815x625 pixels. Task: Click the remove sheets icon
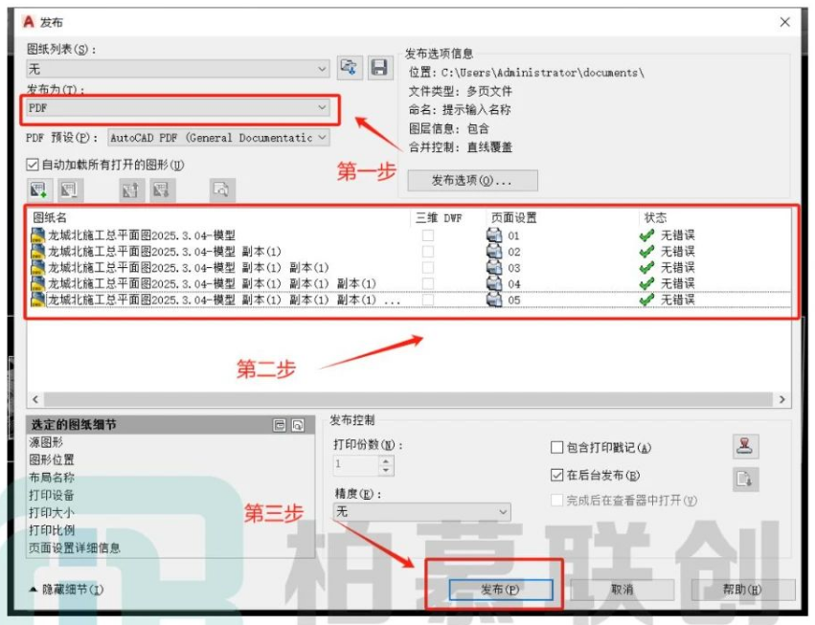pos(70,190)
